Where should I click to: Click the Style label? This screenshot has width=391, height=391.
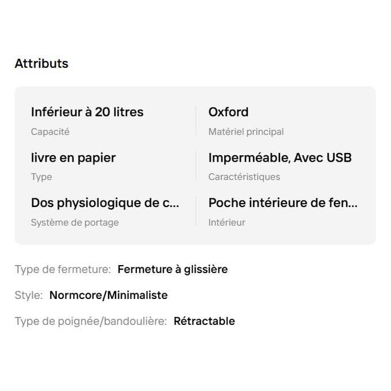pyautogui.click(x=29, y=295)
